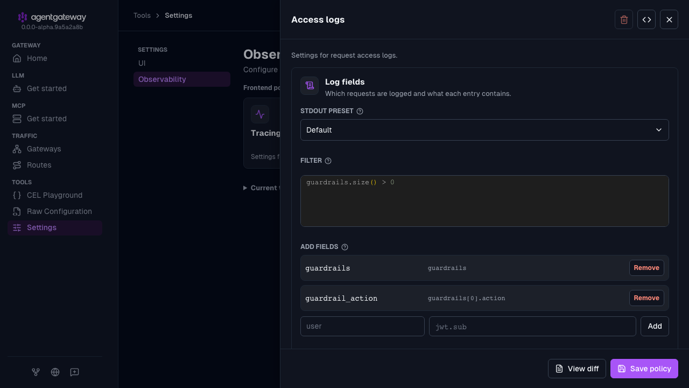Click the globe icon in sidebar footer

(55, 372)
